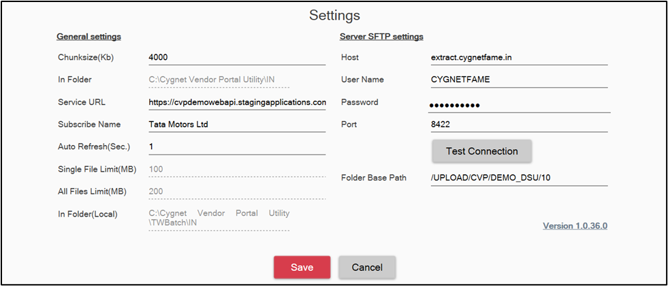
Task: Select the All Files Limit(MB) field
Action: (x=219, y=192)
